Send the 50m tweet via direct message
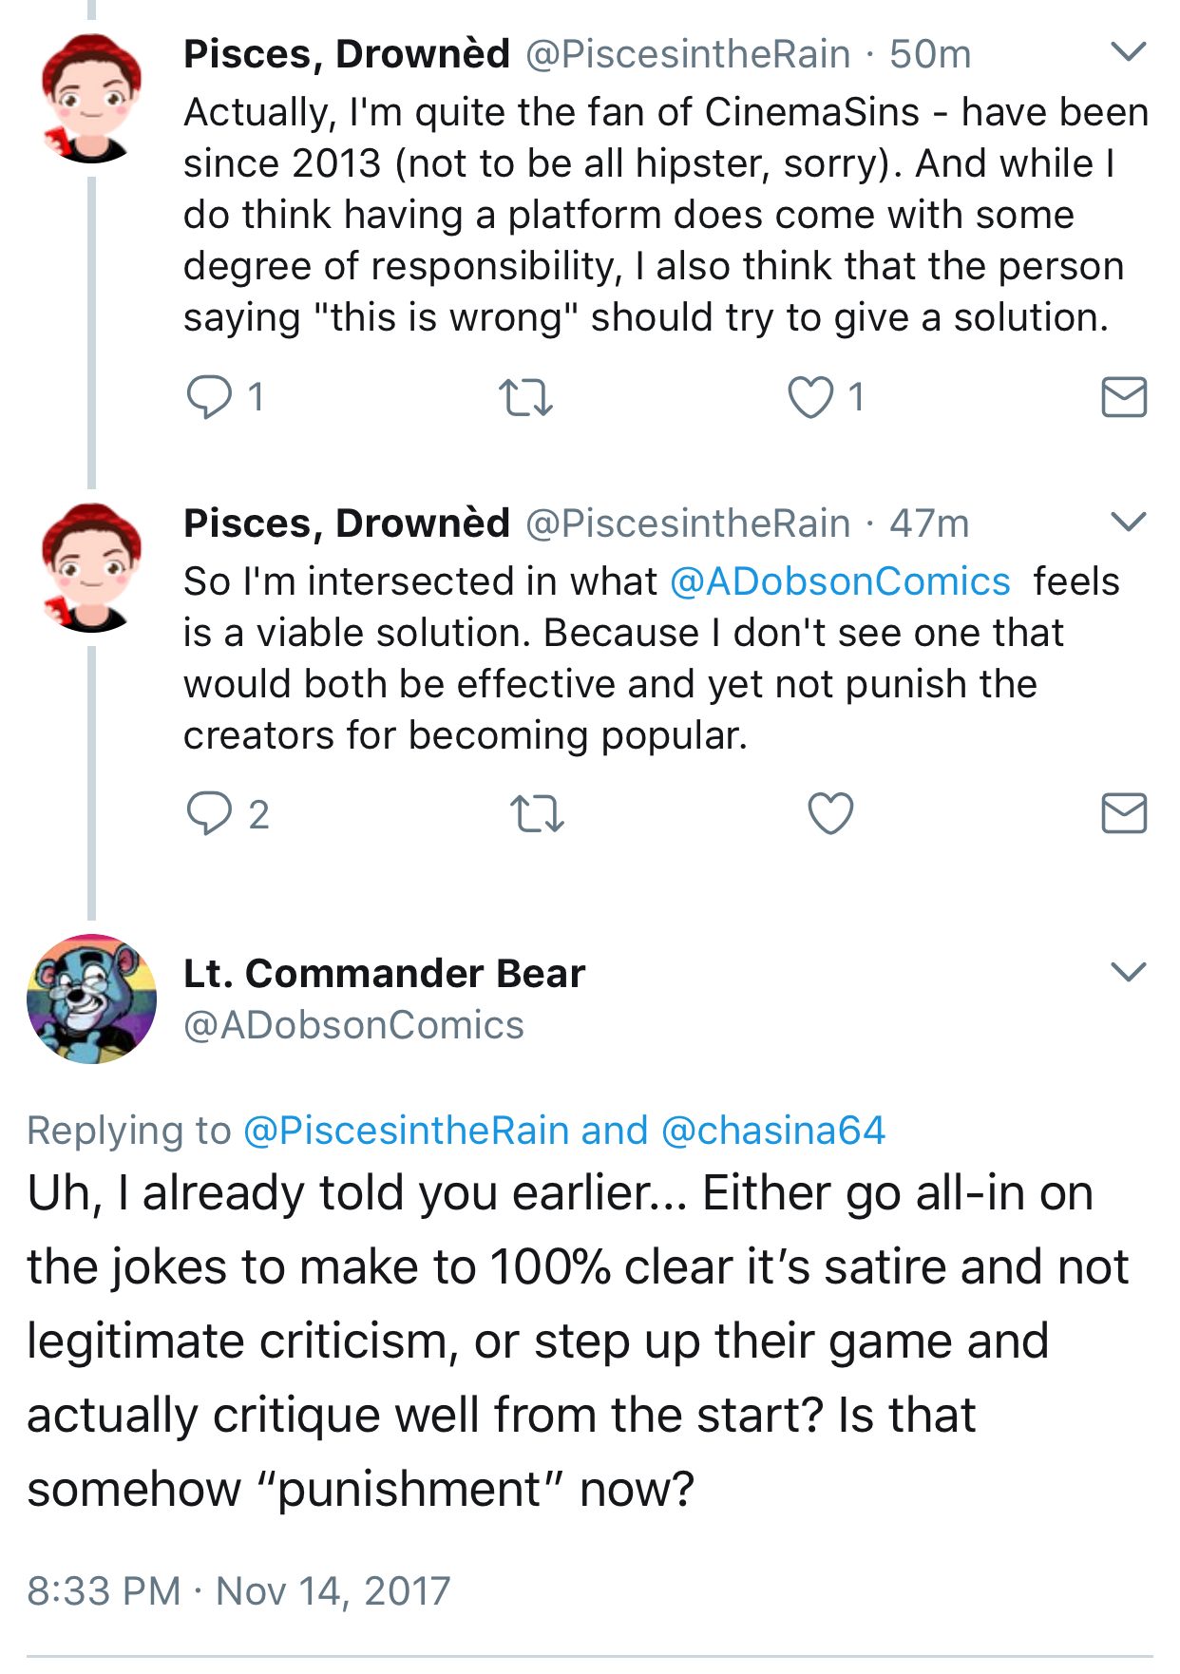Image resolution: width=1180 pixels, height=1674 pixels. click(x=1124, y=397)
